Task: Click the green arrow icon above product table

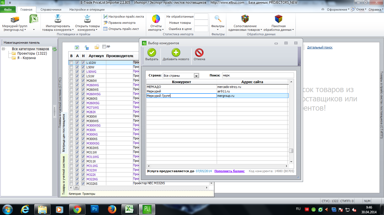Action: tap(77, 47)
